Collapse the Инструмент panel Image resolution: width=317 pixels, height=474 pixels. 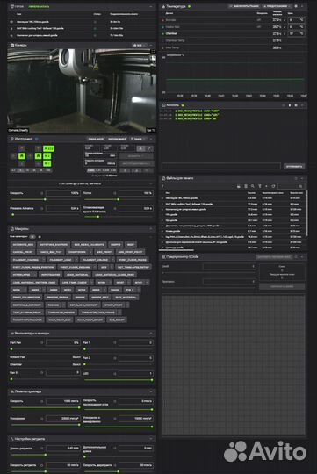pyautogui.click(x=151, y=139)
